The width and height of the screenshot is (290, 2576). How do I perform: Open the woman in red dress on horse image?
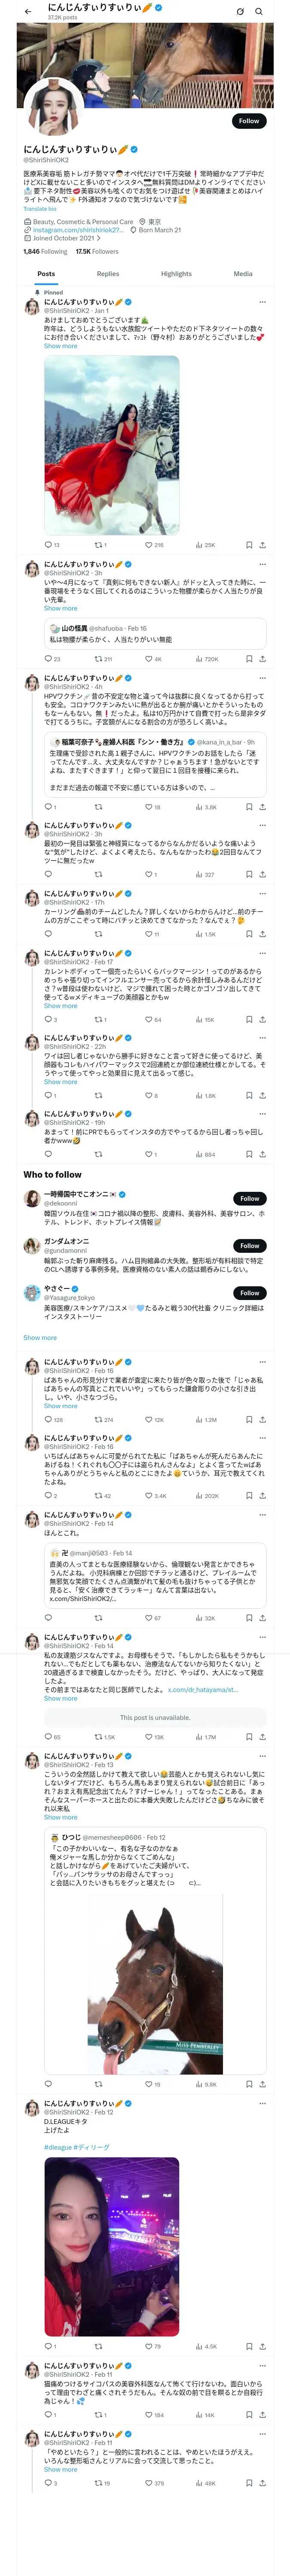112,445
